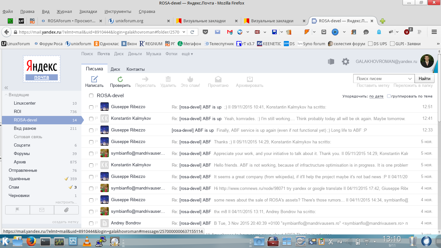
Task: Filter messages with attachments via paperclip
Action: click(x=66, y=210)
